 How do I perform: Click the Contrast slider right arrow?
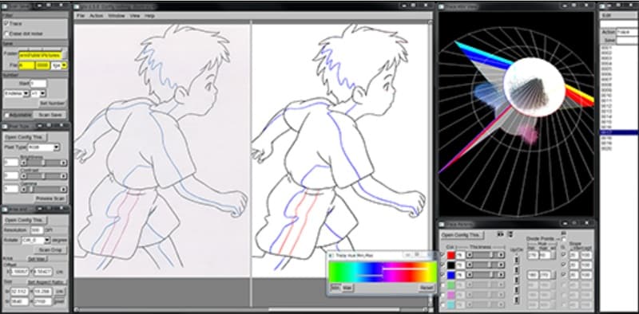[64, 175]
